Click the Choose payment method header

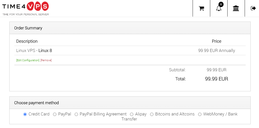[x=130, y=103]
